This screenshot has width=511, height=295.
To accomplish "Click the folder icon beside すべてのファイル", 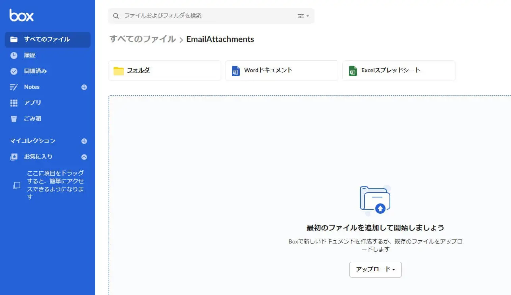I will tap(14, 39).
